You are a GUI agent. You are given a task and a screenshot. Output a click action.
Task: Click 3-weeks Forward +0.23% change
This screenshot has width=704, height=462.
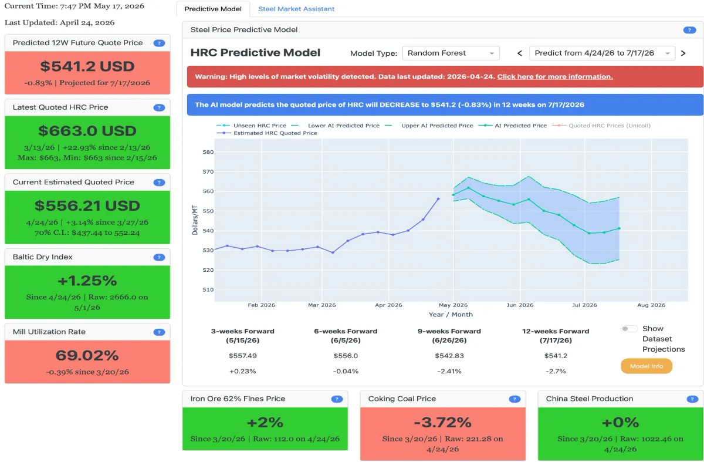click(x=243, y=371)
